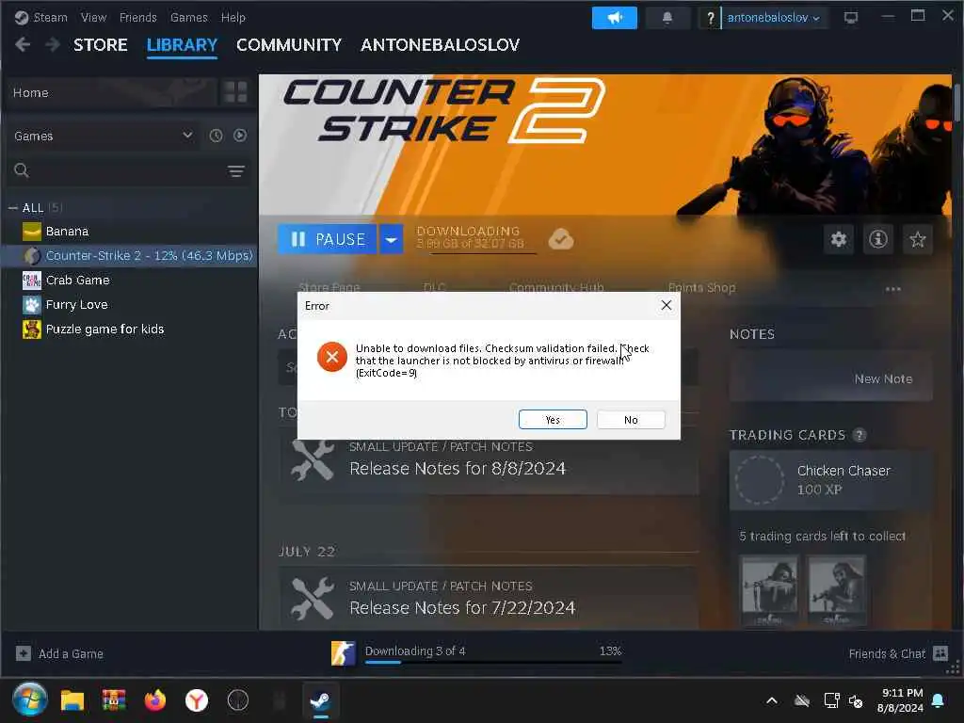Image resolution: width=964 pixels, height=723 pixels.
Task: Open the Friends menu
Action: coord(137,17)
